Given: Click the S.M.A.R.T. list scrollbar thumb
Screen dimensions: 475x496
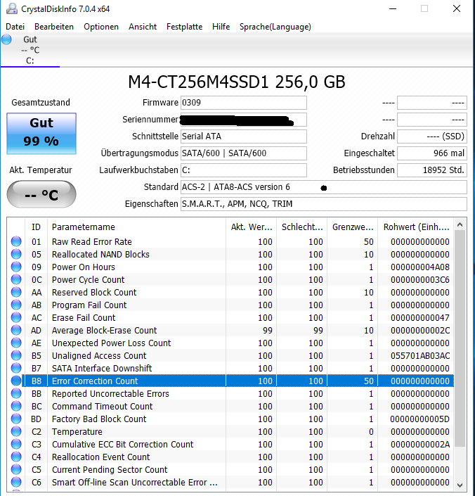Looking at the screenshot, I should pos(460,338).
